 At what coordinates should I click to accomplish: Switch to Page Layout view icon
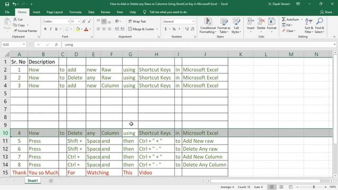coord(281,187)
